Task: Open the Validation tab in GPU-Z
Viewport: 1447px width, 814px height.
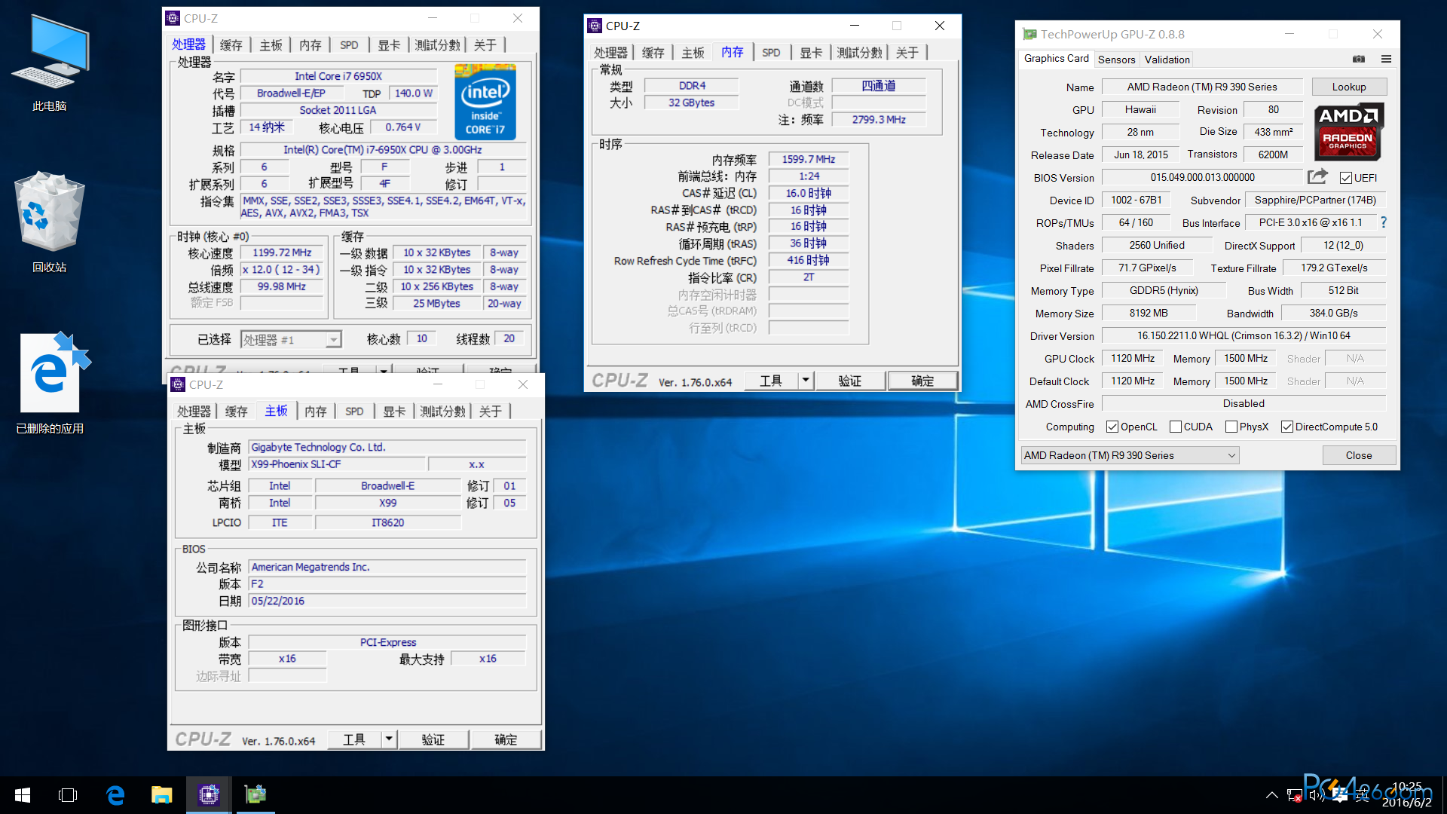Action: [1167, 60]
